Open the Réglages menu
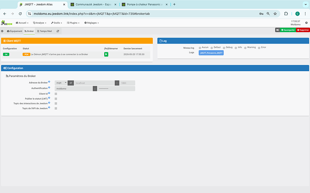Screen dimensions: 310x193 [92, 23]
